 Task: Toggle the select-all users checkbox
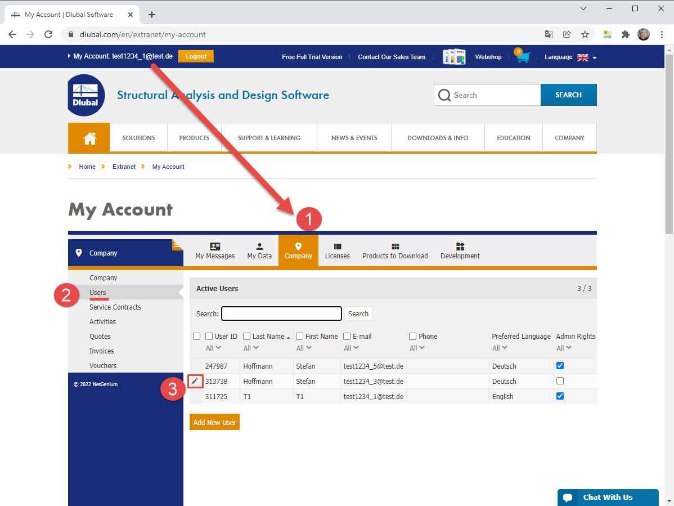click(x=197, y=336)
